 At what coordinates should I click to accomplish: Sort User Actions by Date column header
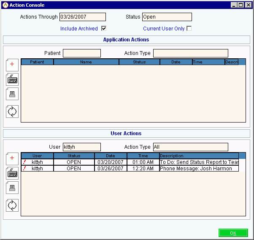(111, 156)
